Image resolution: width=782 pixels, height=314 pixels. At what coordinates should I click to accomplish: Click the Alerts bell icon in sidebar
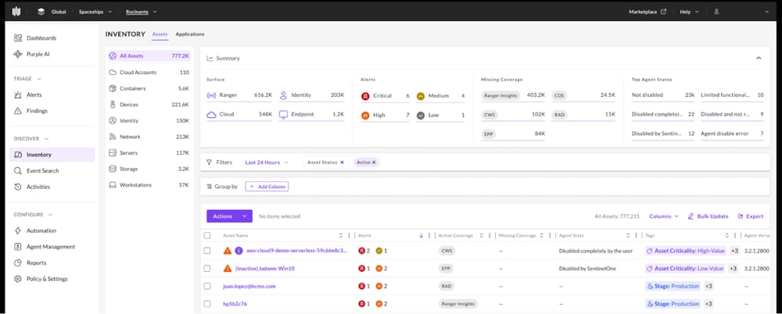[x=19, y=95]
